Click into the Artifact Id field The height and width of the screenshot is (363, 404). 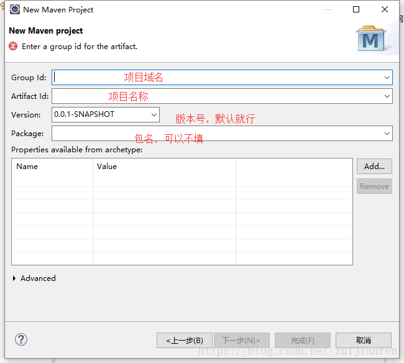click(x=222, y=96)
